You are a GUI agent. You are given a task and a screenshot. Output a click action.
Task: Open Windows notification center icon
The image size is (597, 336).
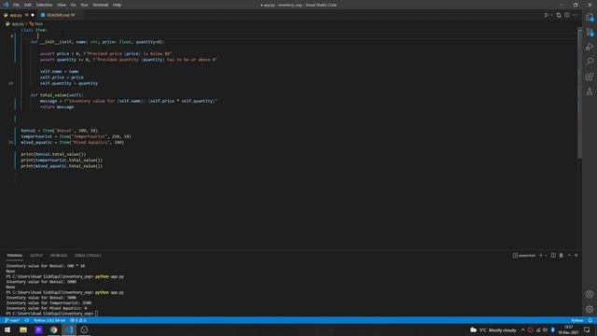coord(587,329)
